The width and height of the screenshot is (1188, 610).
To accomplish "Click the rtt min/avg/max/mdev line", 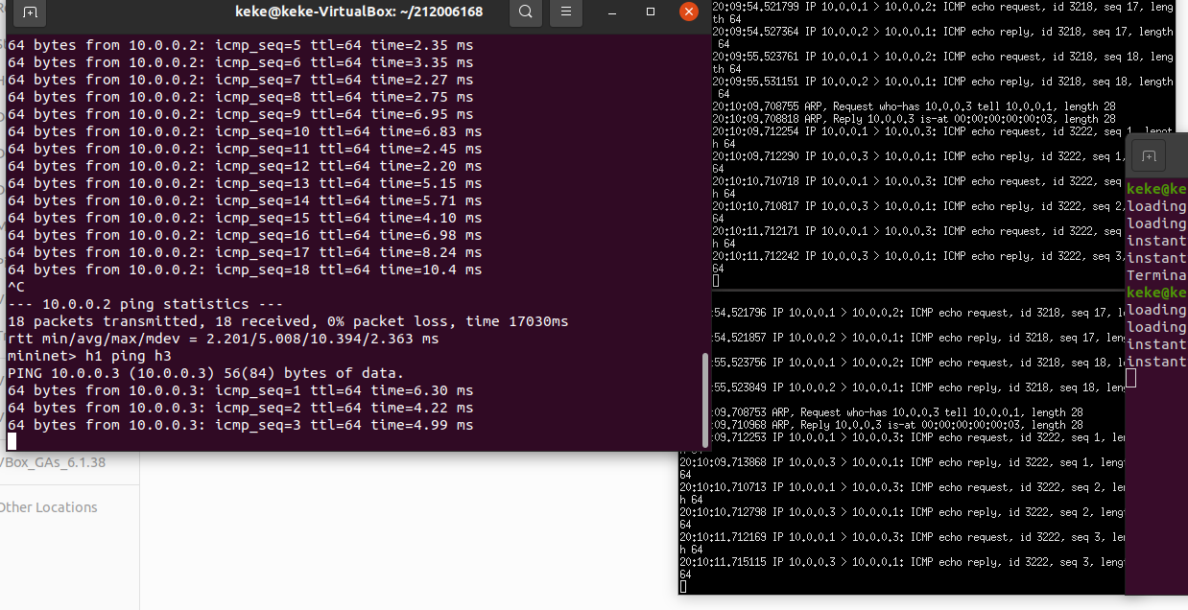I will [223, 339].
